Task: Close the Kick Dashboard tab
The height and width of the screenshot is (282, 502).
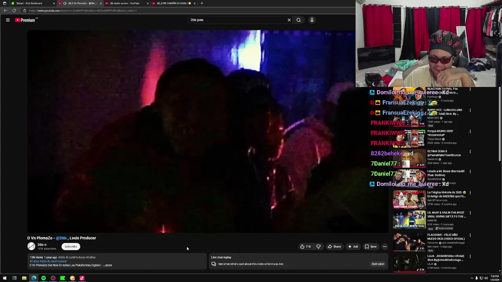Action: [x=54, y=3]
